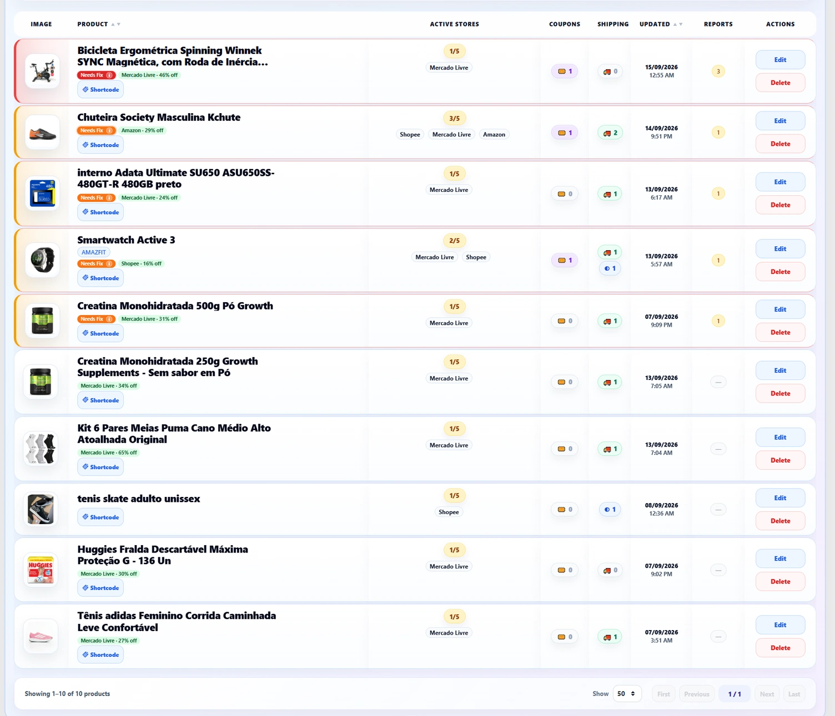Click the 2/5 active stores badge

[454, 241]
